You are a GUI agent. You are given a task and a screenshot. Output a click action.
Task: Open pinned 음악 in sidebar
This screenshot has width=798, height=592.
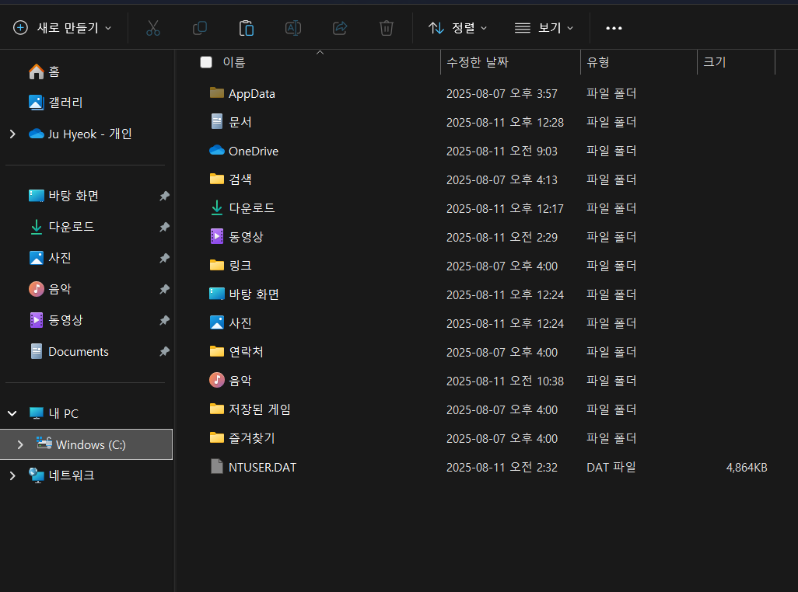pos(50,289)
